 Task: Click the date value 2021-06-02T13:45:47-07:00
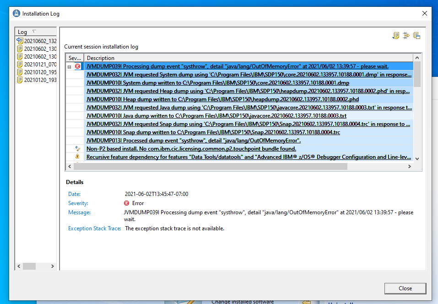pos(157,194)
